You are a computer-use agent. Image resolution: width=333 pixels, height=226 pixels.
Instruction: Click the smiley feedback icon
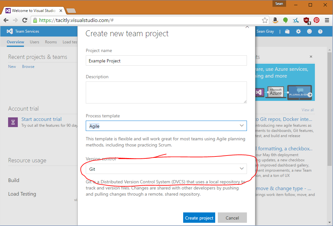tap(309, 31)
